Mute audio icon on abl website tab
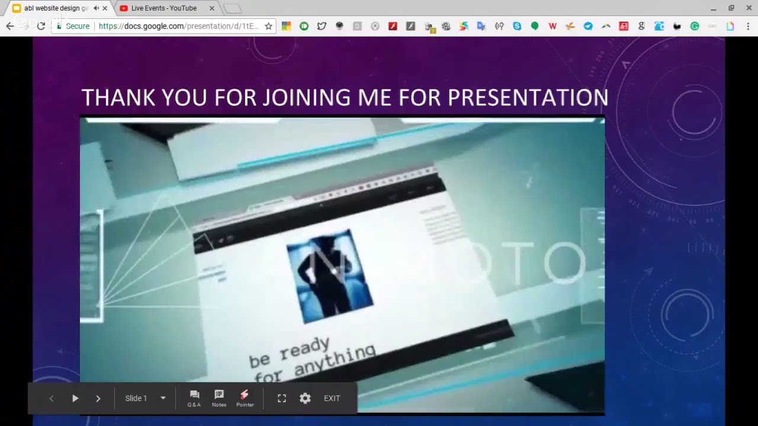This screenshot has width=758, height=426. tap(96, 8)
